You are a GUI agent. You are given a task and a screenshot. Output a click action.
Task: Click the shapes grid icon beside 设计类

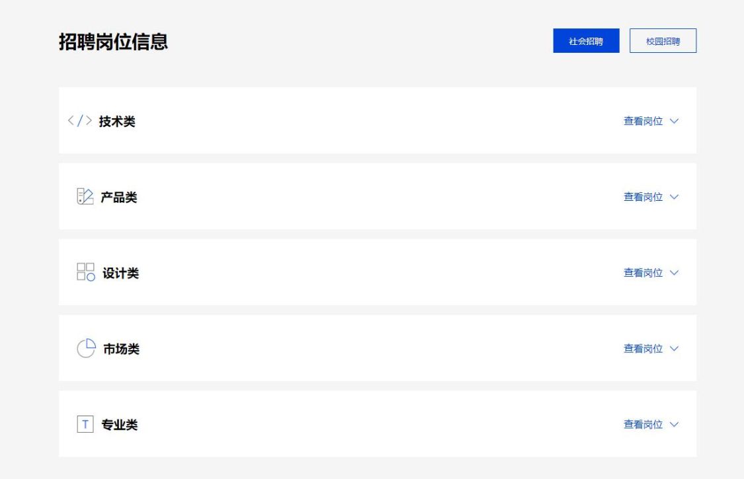pos(86,272)
